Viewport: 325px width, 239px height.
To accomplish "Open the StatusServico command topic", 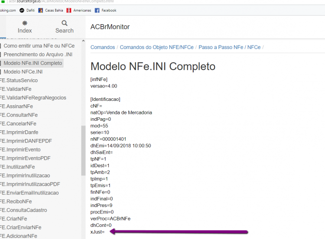I will [19, 81].
